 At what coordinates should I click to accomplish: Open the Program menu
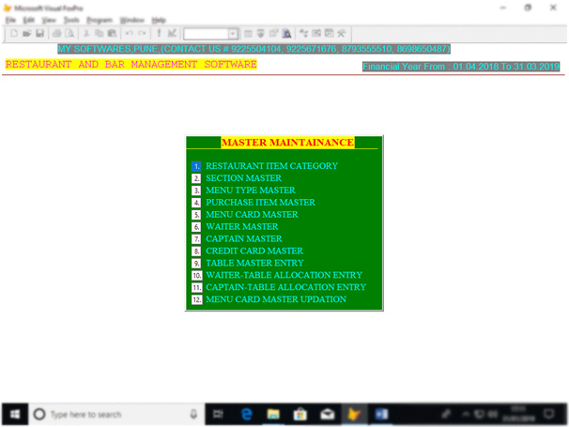tap(100, 20)
